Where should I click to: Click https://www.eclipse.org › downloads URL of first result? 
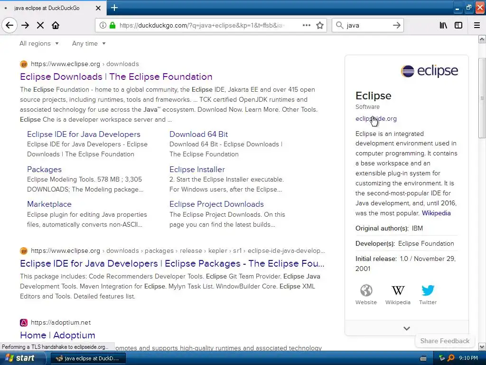click(x=84, y=64)
